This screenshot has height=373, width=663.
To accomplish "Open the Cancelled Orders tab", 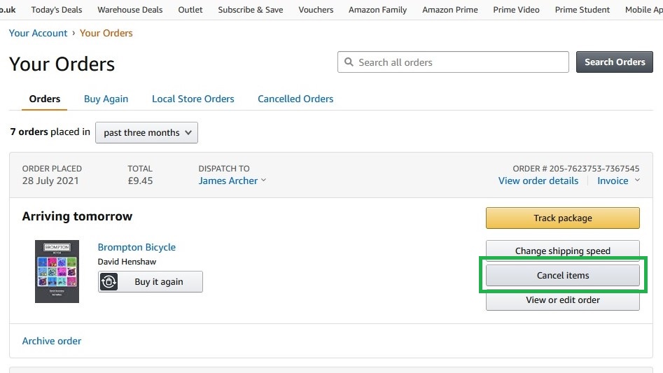I will [x=295, y=99].
